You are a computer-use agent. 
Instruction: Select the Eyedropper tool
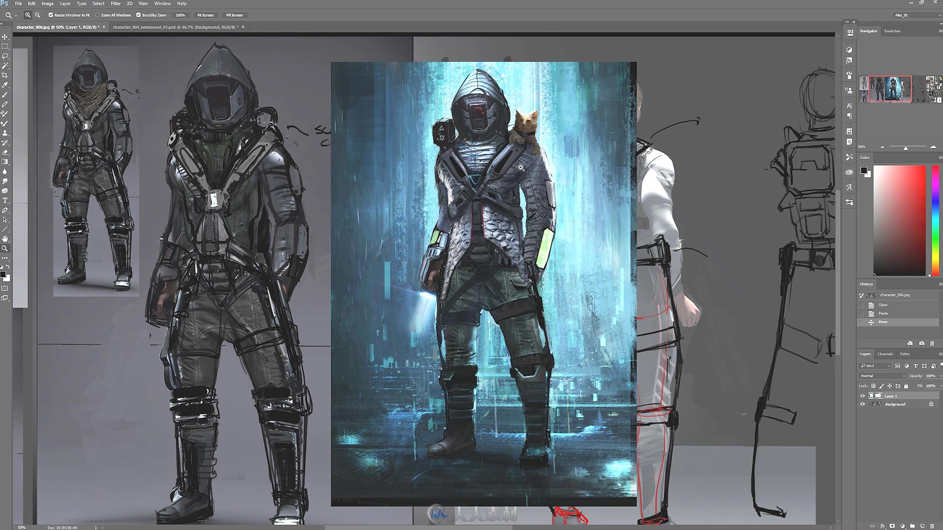coord(5,85)
